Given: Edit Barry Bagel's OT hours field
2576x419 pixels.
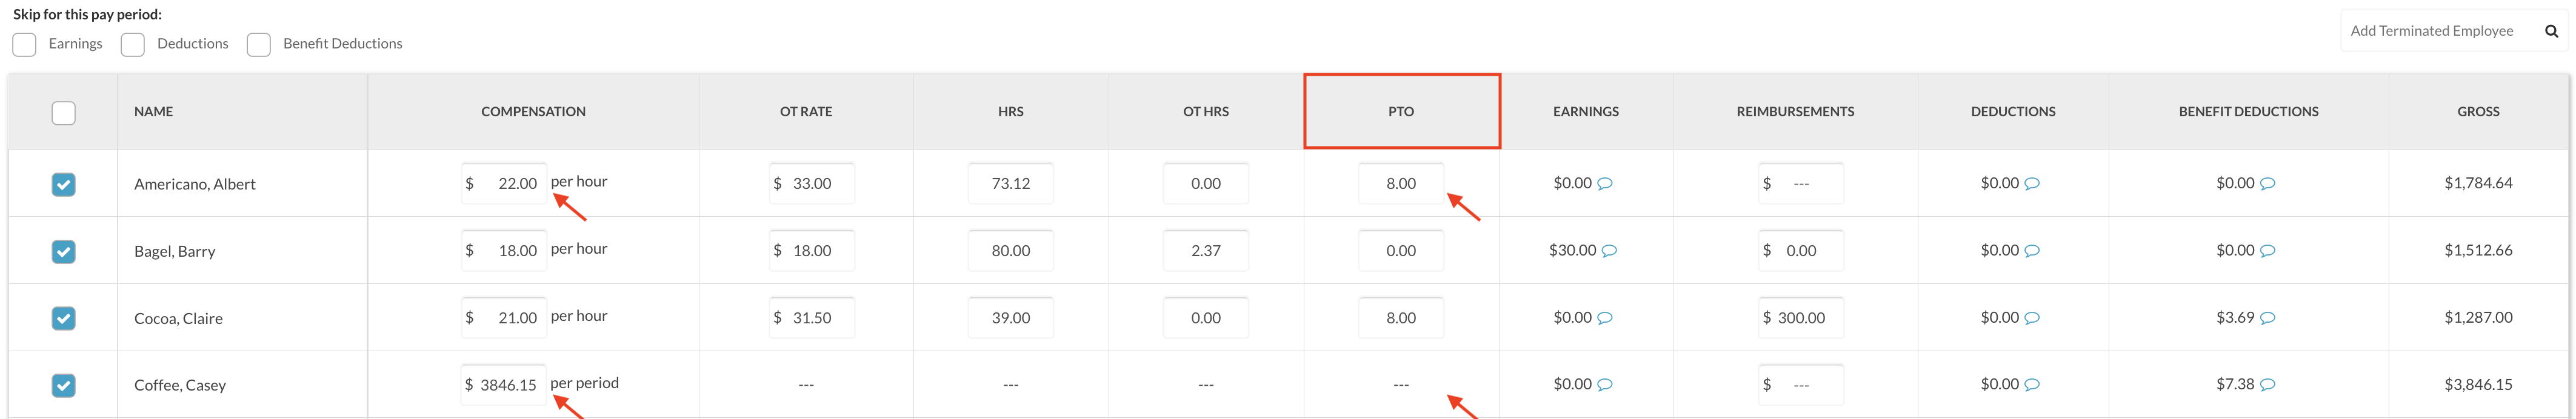Looking at the screenshot, I should click(1205, 251).
